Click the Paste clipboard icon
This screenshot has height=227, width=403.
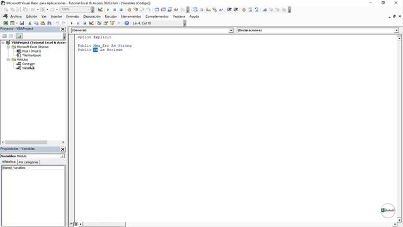[43, 23]
